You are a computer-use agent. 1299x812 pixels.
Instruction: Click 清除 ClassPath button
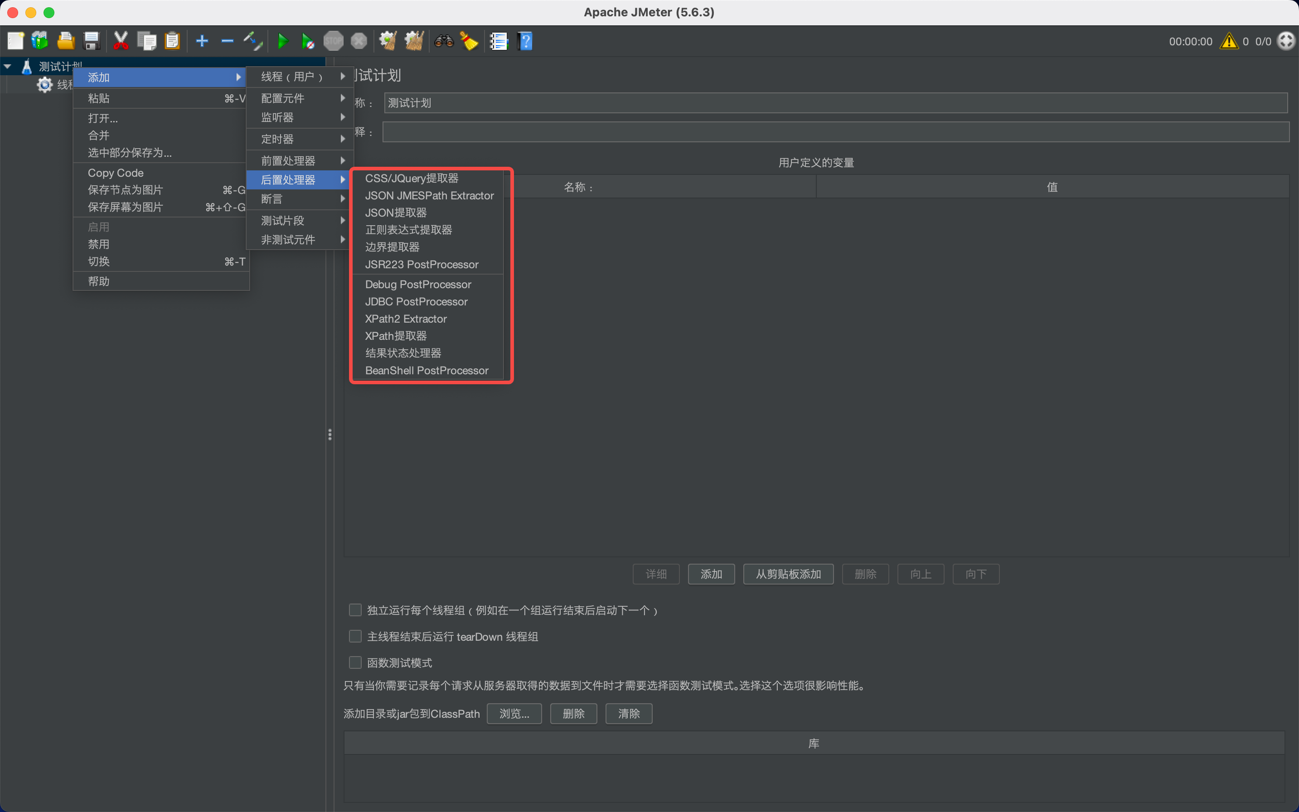(629, 714)
